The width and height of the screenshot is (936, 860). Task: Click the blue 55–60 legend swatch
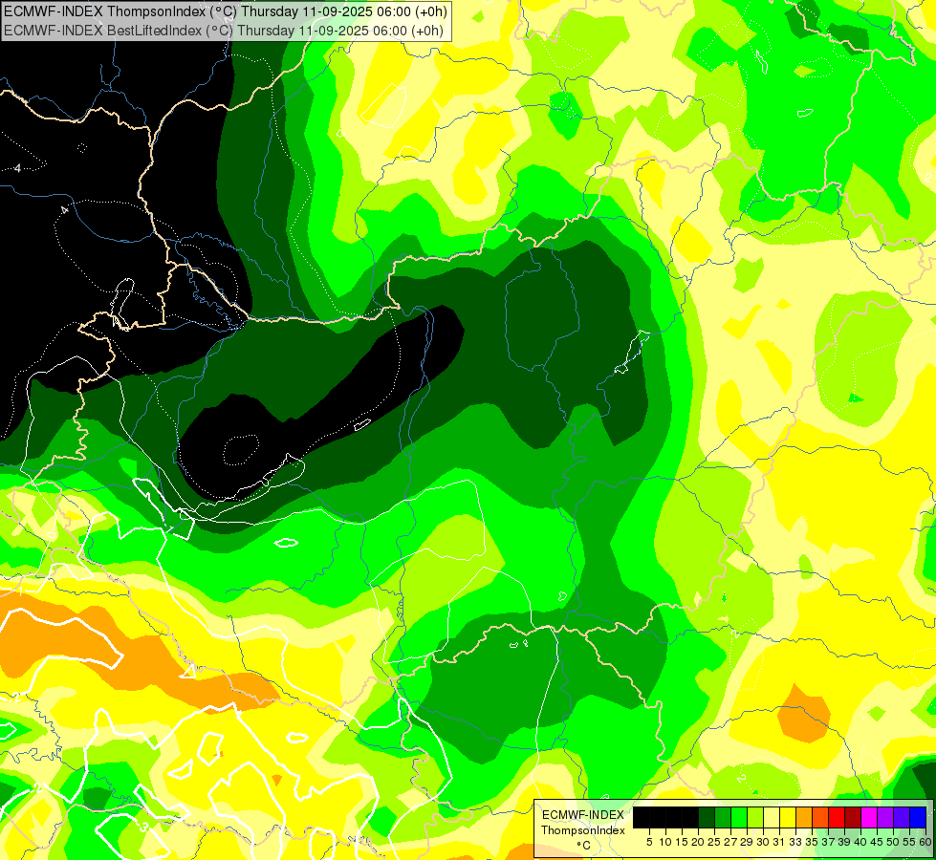tap(918, 817)
